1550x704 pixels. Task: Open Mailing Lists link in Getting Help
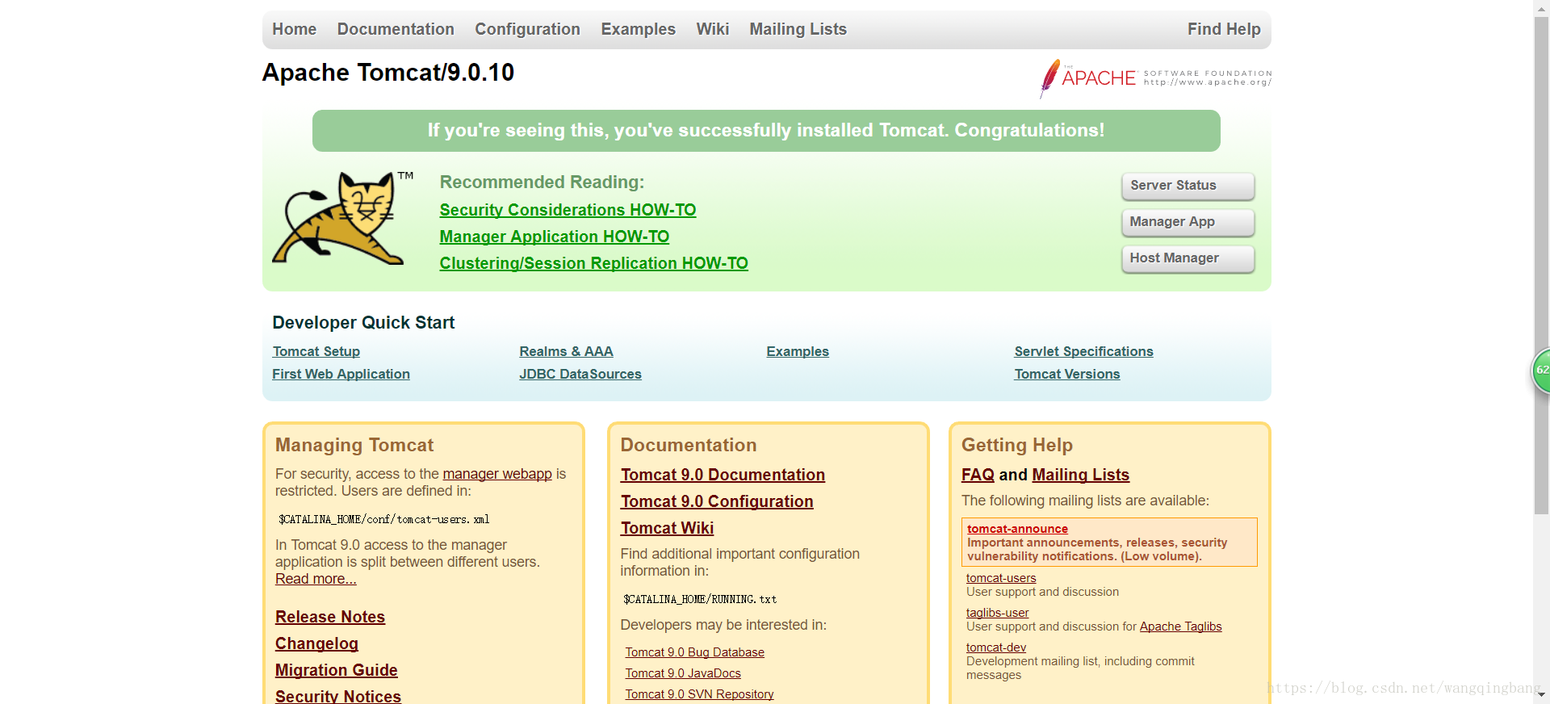(x=1080, y=475)
